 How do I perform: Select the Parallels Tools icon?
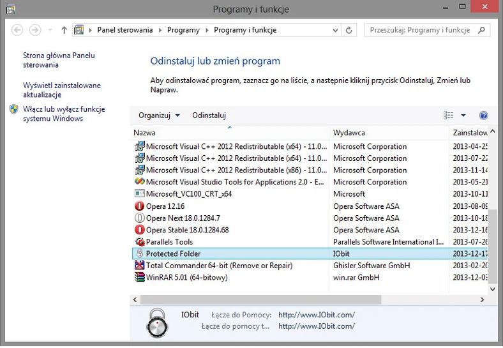pos(140,242)
